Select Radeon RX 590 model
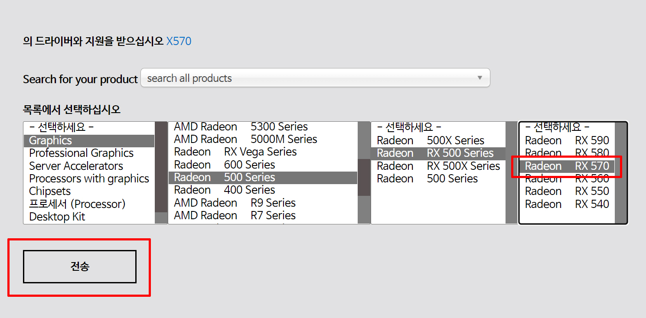This screenshot has width=646, height=318. coord(567,140)
